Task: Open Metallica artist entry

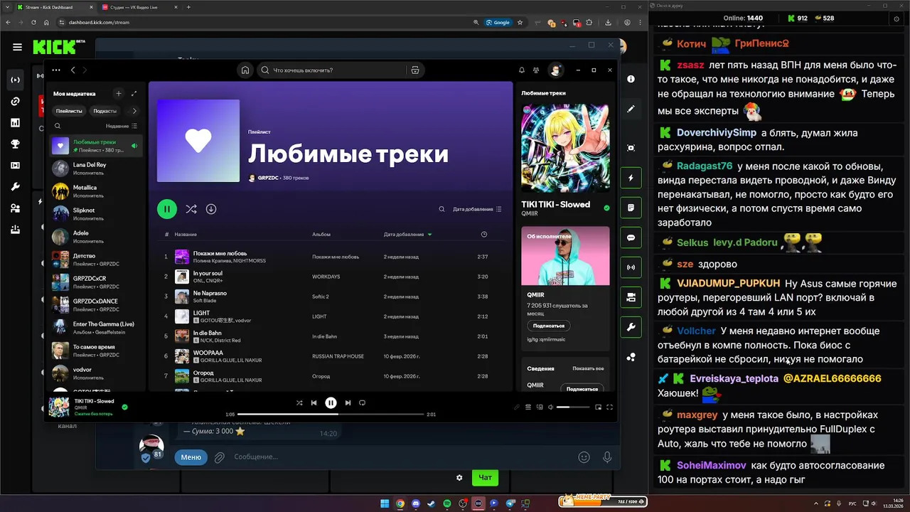Action: (x=96, y=191)
